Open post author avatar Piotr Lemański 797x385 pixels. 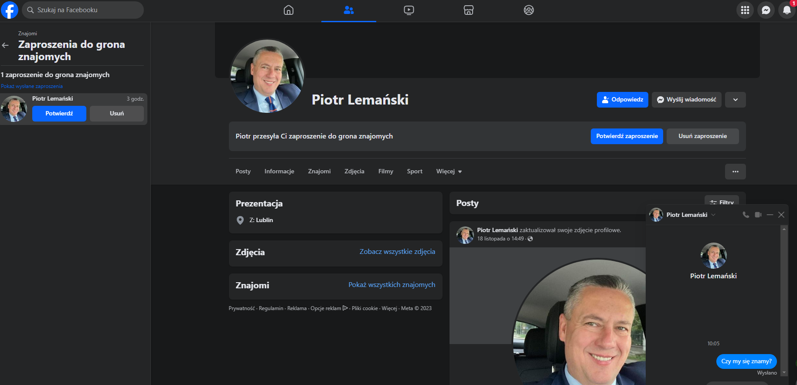465,235
